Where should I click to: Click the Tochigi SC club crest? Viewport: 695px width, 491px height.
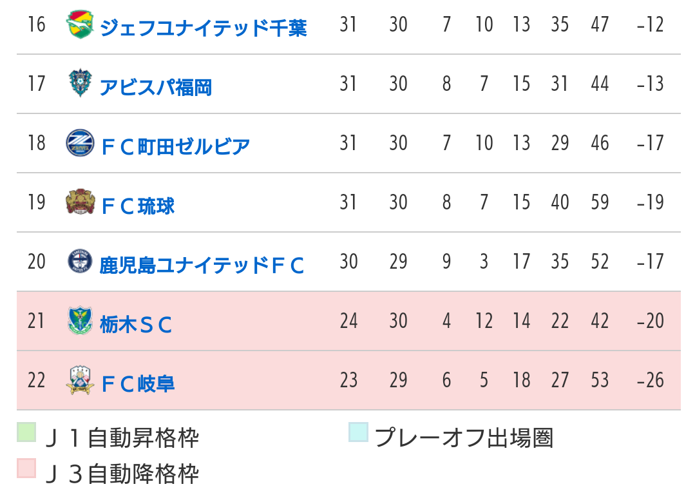(x=80, y=321)
